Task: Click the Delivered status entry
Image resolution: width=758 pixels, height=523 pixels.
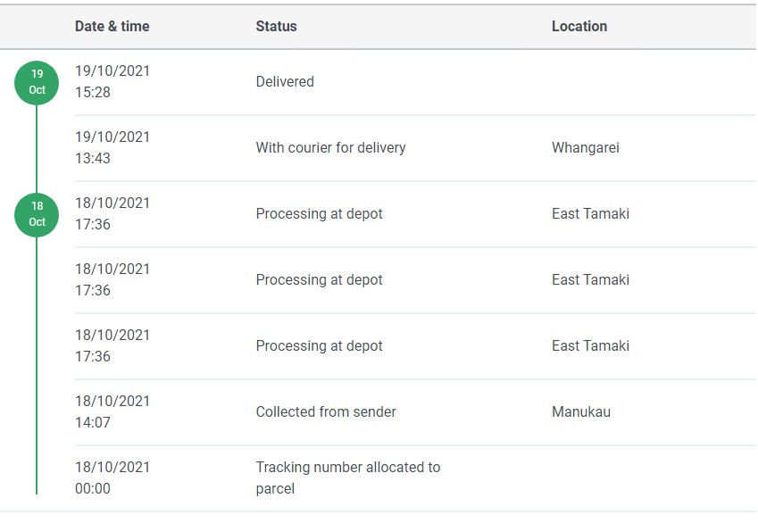Action: tap(285, 82)
